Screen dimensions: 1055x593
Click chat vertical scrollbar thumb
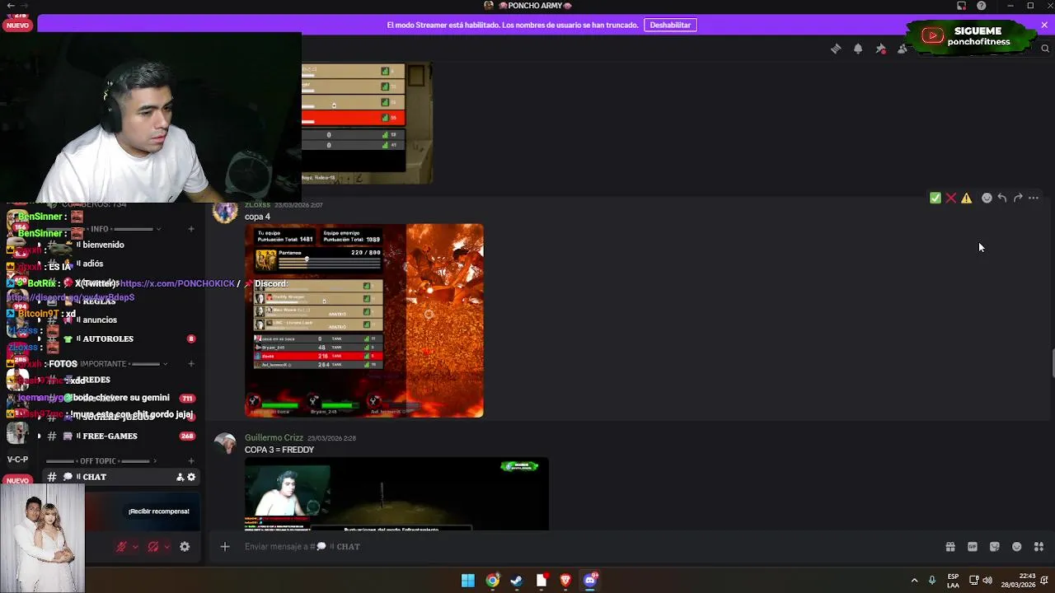pos(1052,363)
